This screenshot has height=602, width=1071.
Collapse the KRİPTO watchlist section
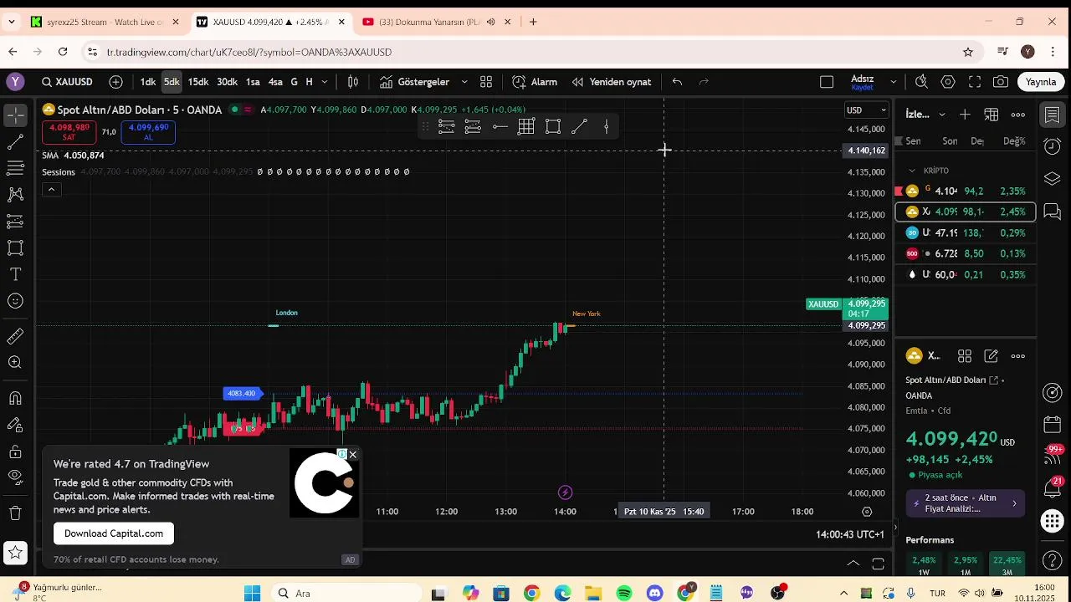(912, 171)
